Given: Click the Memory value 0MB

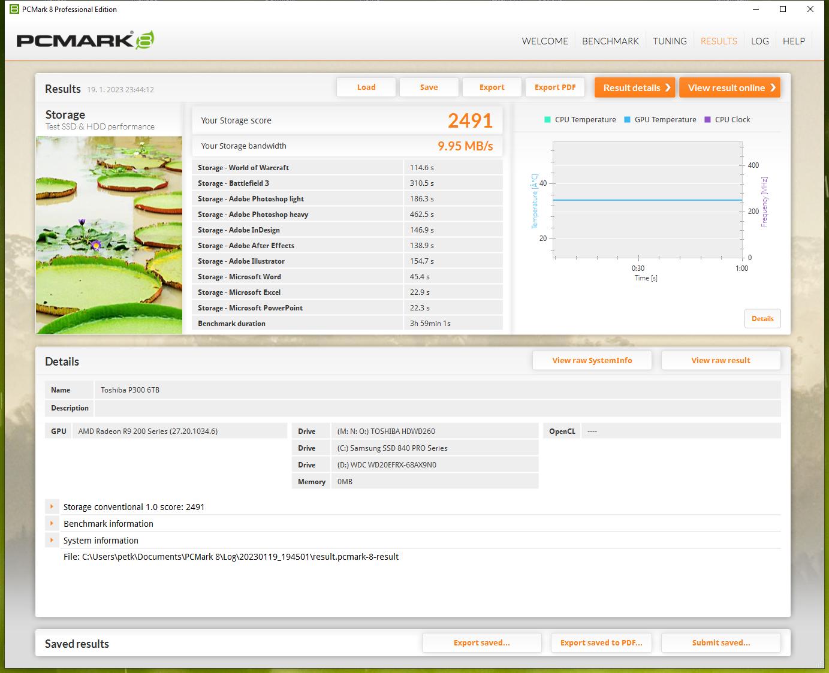Looking at the screenshot, I should click(435, 482).
